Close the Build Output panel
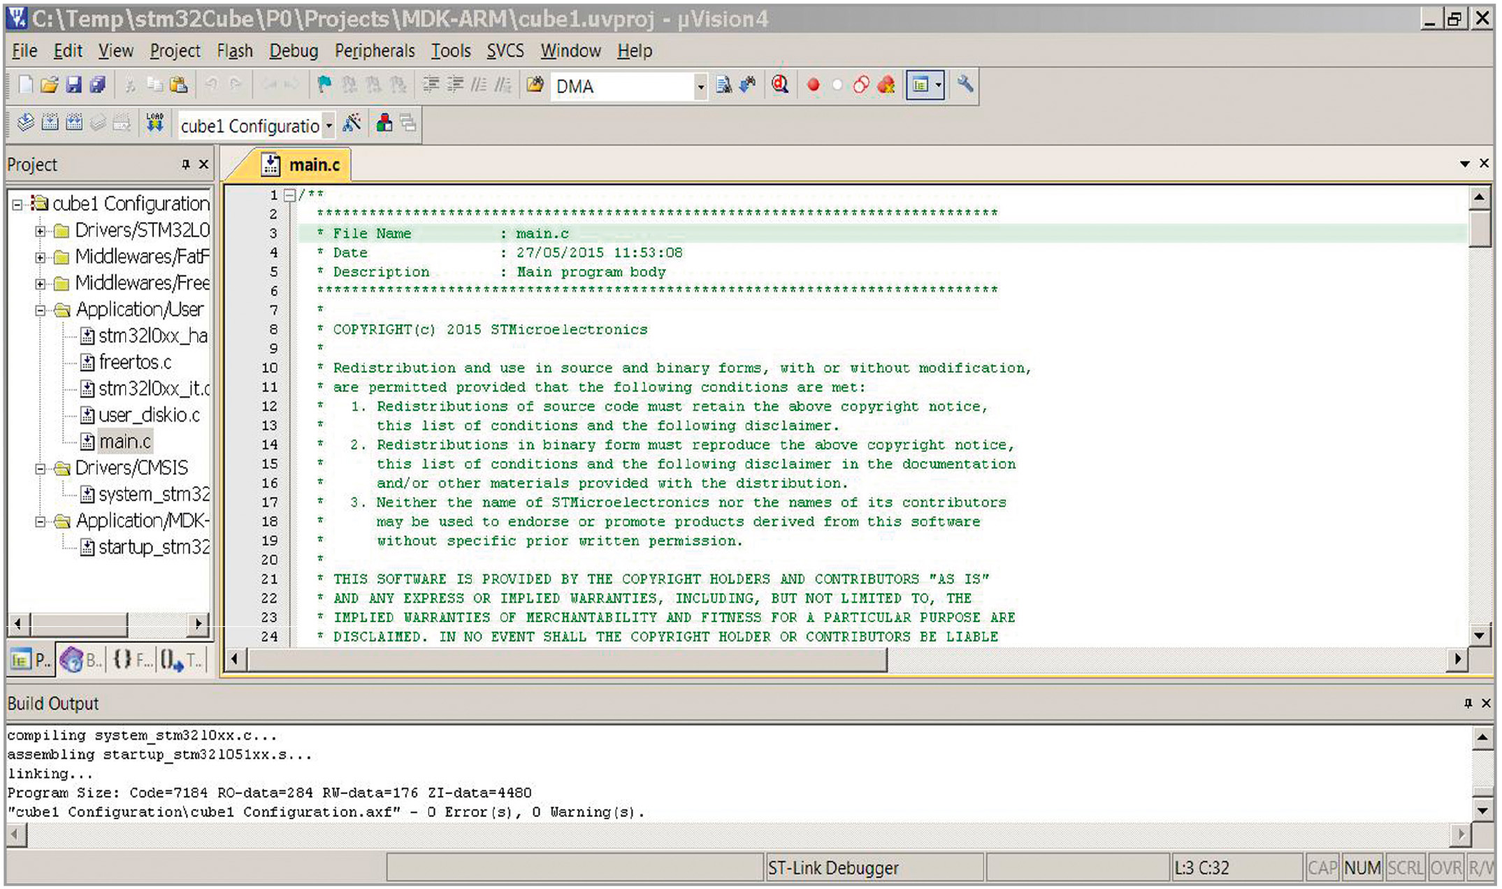1502x889 pixels. point(1486,703)
